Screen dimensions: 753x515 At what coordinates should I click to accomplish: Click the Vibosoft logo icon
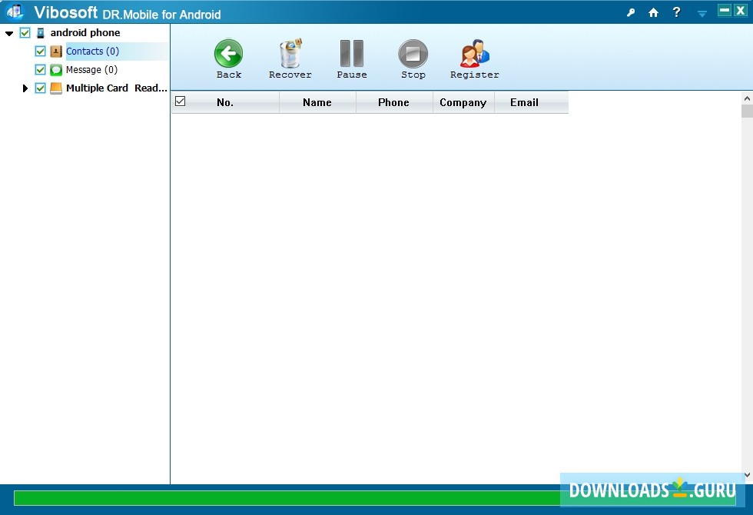point(14,12)
